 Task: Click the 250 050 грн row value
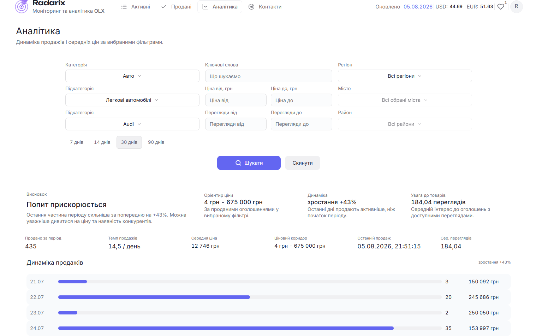[484, 313]
